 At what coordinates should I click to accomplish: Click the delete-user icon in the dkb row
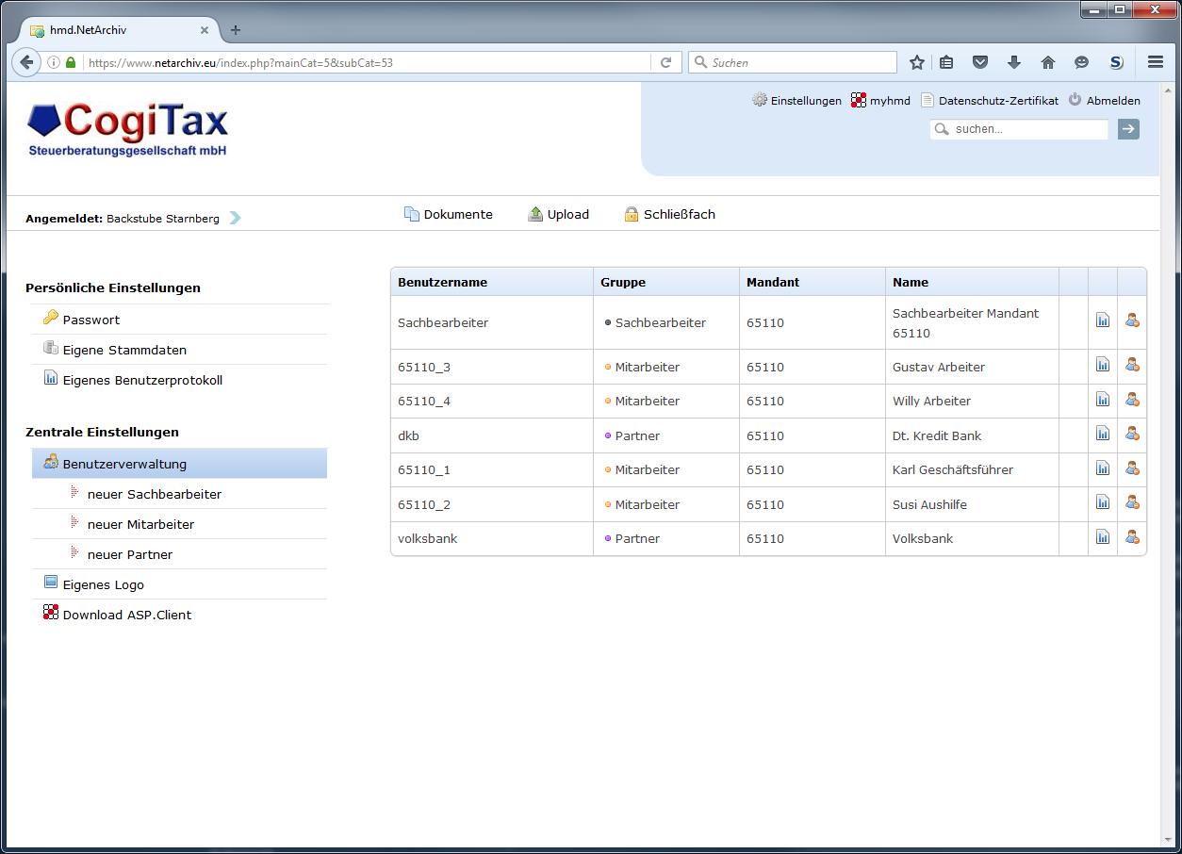(1132, 434)
